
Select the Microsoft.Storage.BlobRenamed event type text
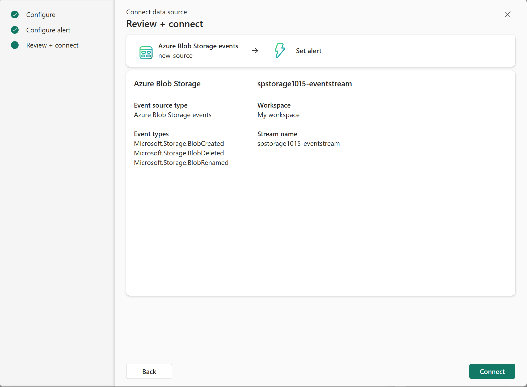coord(181,163)
